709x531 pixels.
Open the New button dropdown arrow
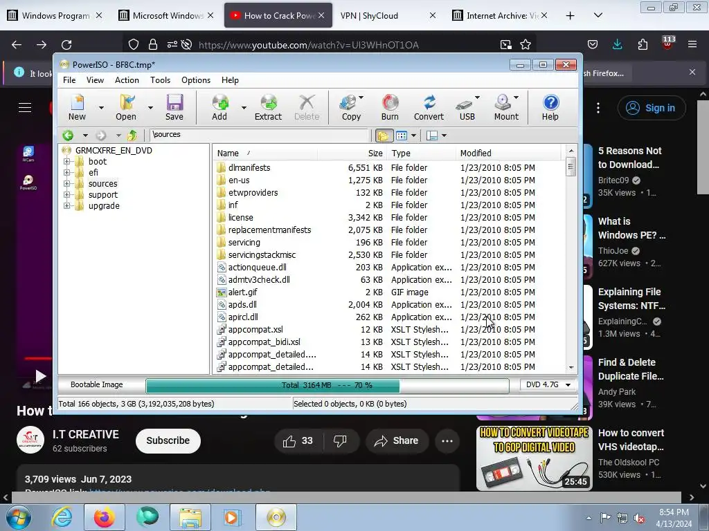point(101,107)
